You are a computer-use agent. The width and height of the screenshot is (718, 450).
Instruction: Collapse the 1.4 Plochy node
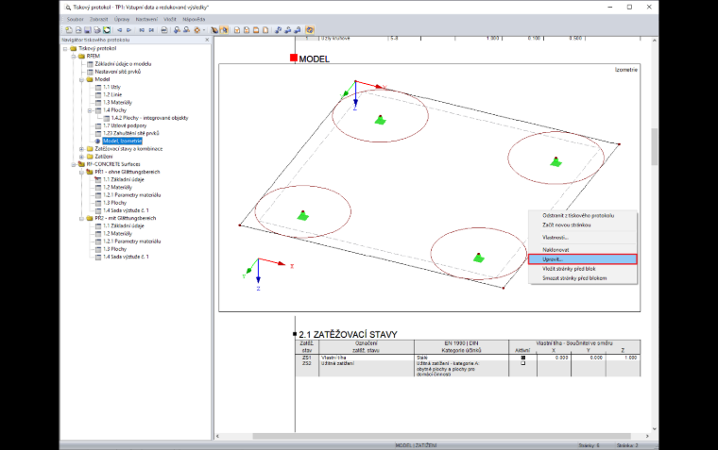90,110
